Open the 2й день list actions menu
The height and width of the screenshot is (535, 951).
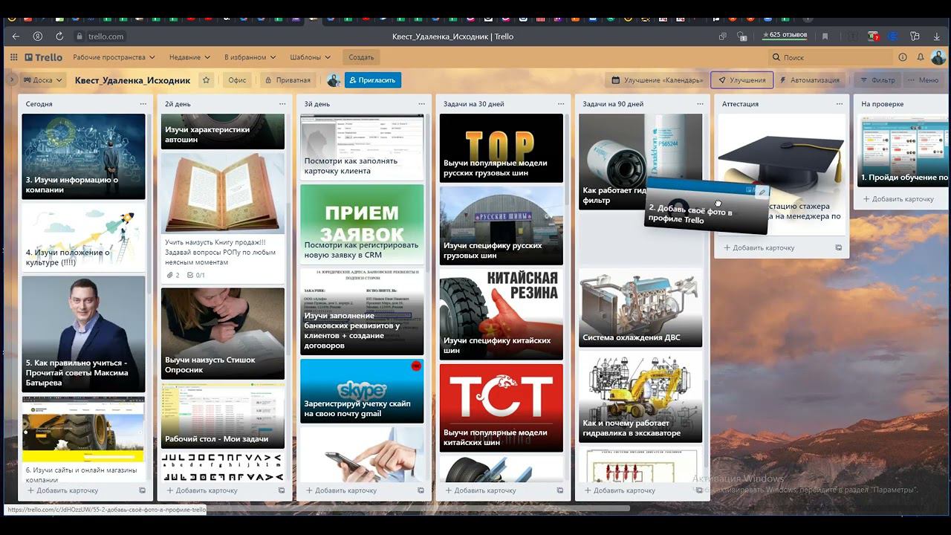pos(282,104)
